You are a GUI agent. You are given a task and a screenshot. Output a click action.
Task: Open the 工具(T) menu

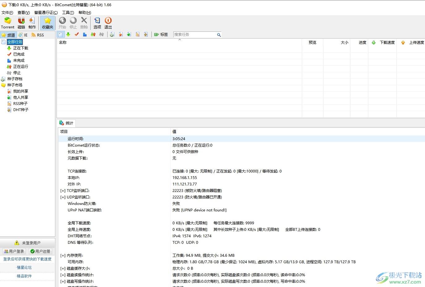pos(68,13)
